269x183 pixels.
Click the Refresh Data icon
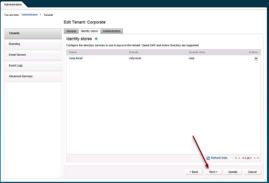pyautogui.click(x=208, y=158)
